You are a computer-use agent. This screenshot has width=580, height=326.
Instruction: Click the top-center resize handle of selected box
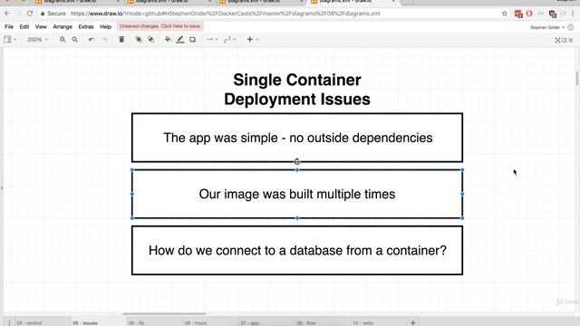point(297,169)
